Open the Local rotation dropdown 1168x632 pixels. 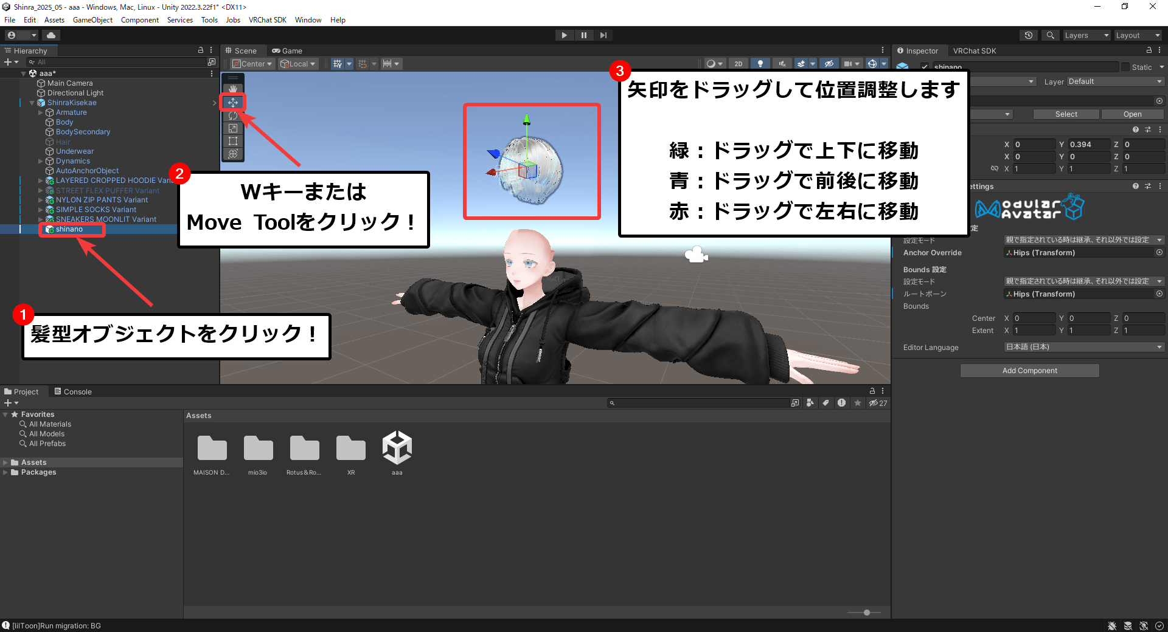(298, 64)
